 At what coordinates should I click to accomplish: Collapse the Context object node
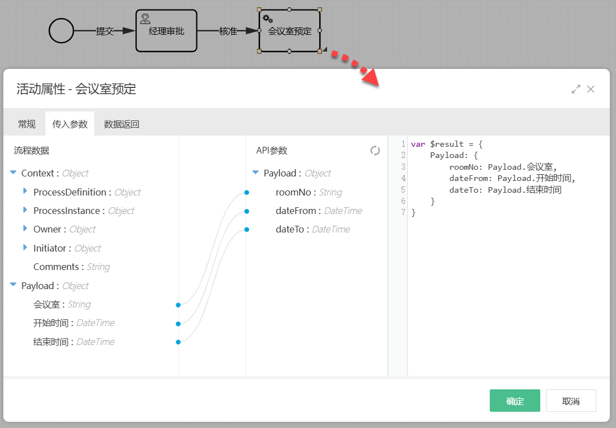[13, 173]
